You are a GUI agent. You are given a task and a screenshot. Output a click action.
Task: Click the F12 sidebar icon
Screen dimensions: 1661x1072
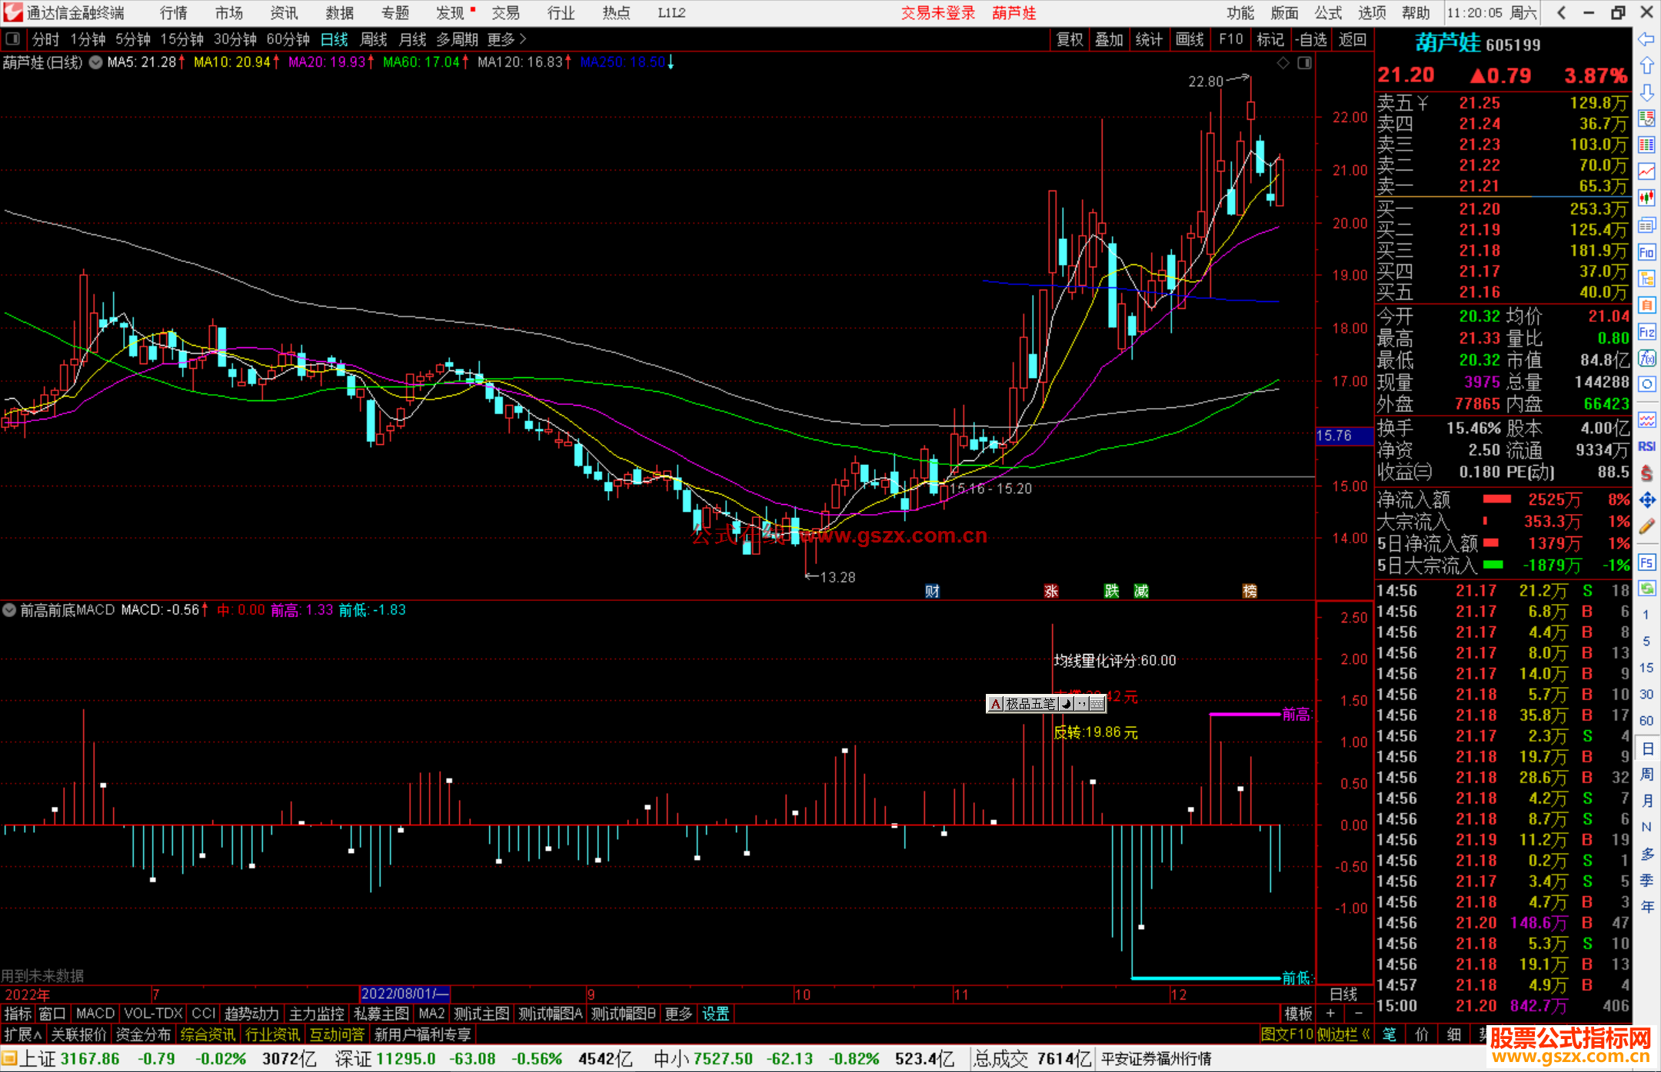click(1646, 332)
